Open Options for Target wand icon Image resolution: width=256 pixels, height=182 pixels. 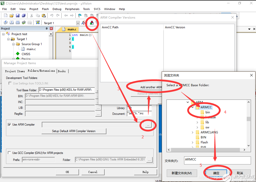pos(83,23)
